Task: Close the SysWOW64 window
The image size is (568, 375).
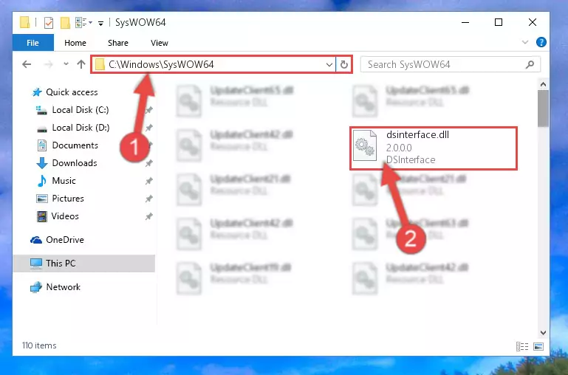Action: pos(532,22)
